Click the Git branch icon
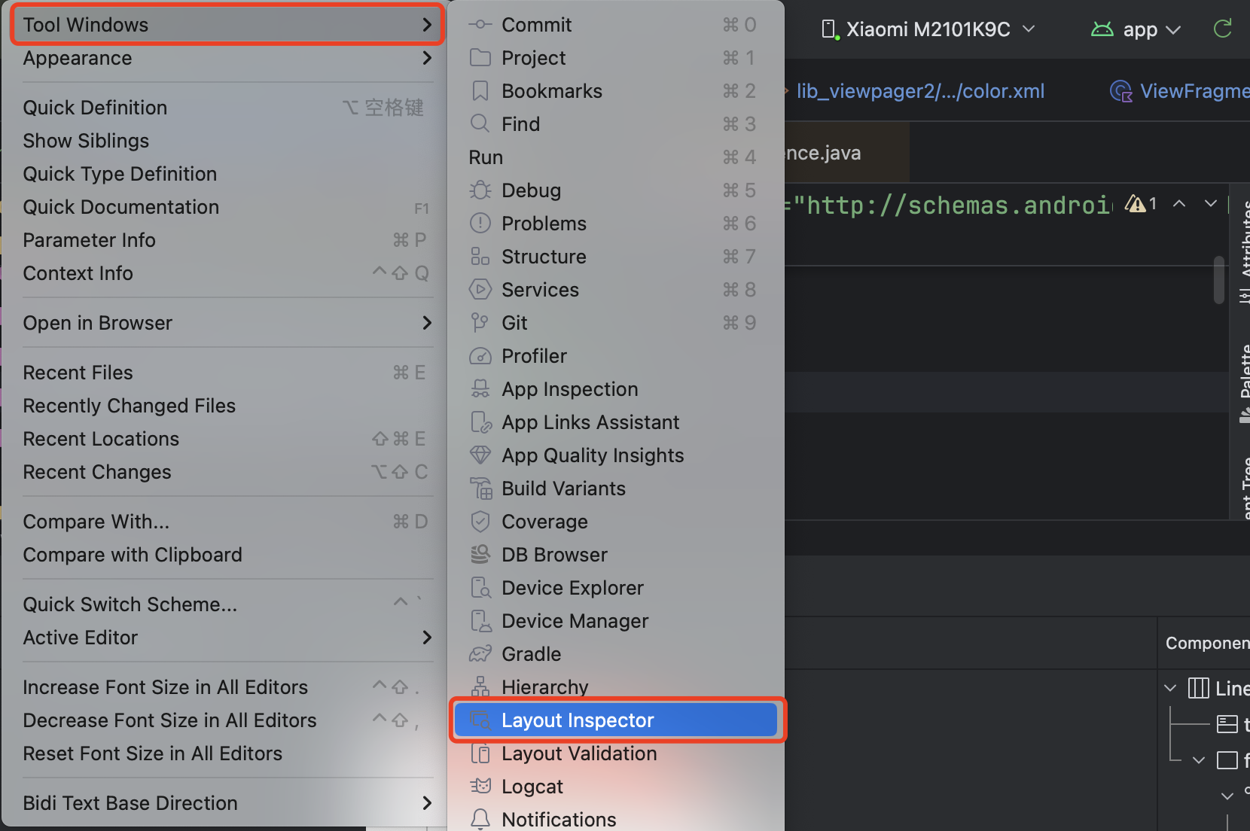Screen dimensions: 1250x831 (x=480, y=323)
